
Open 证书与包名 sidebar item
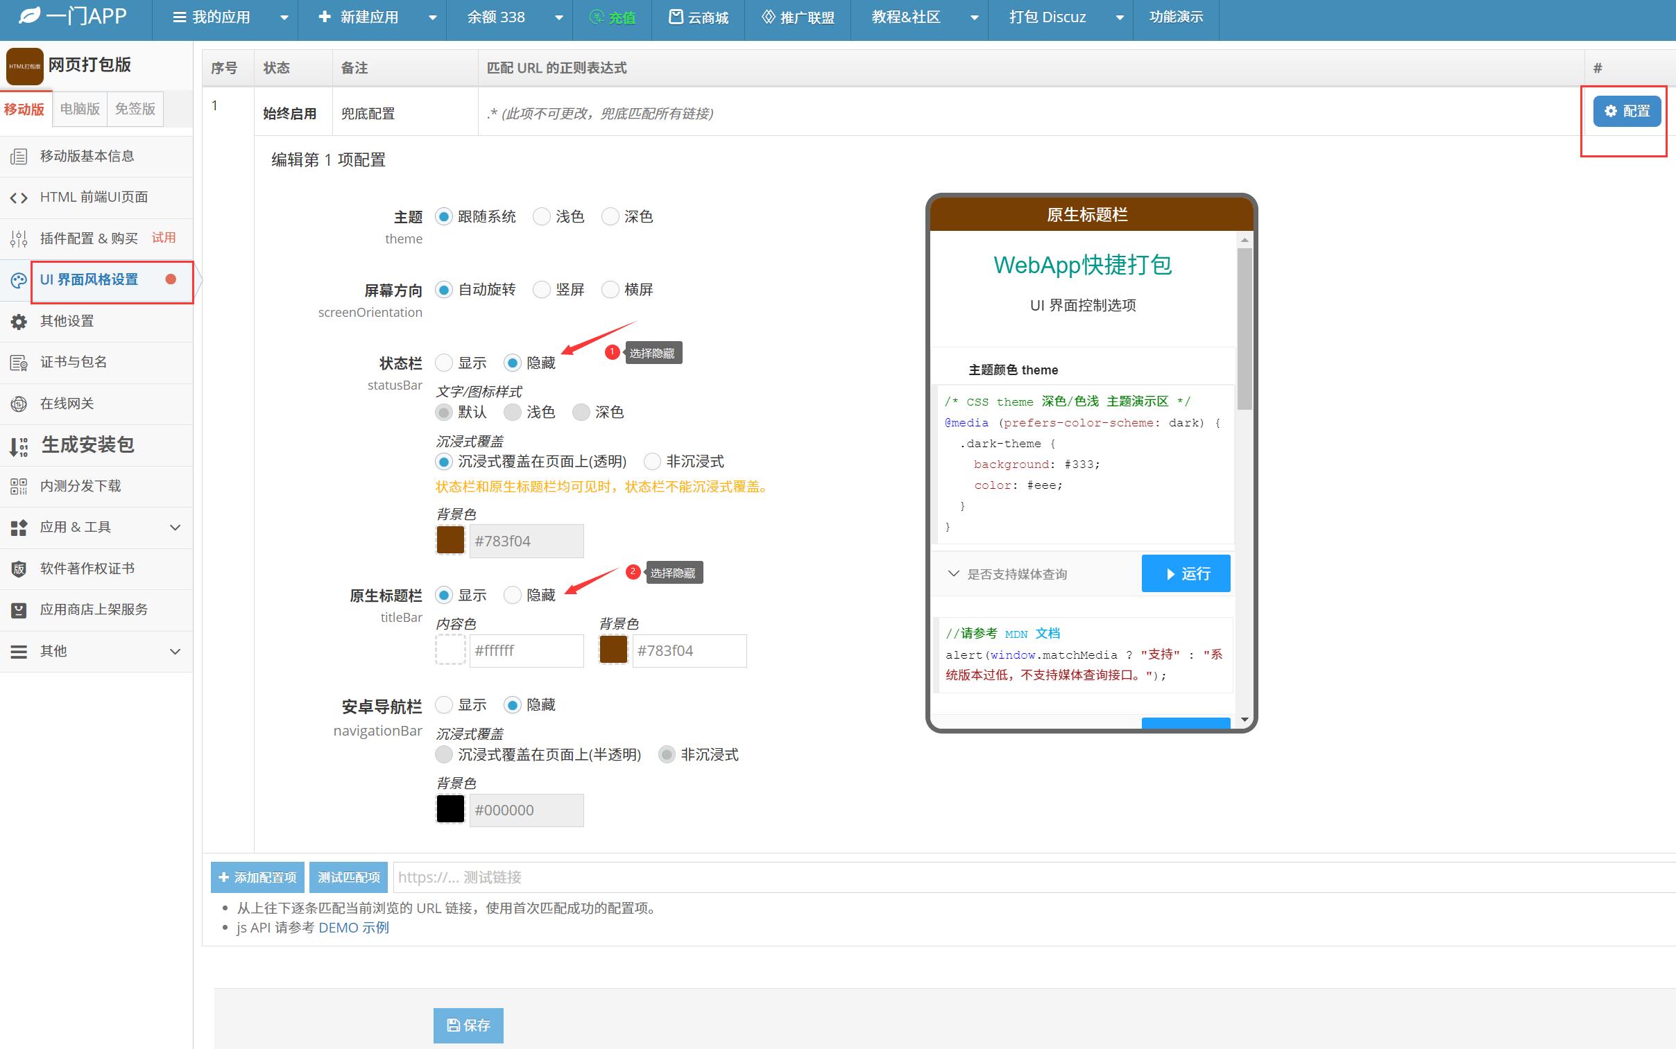tap(96, 363)
